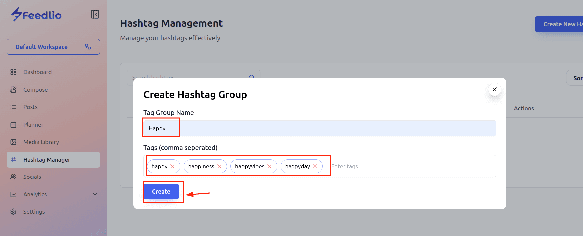Open the Compose page

35,90
